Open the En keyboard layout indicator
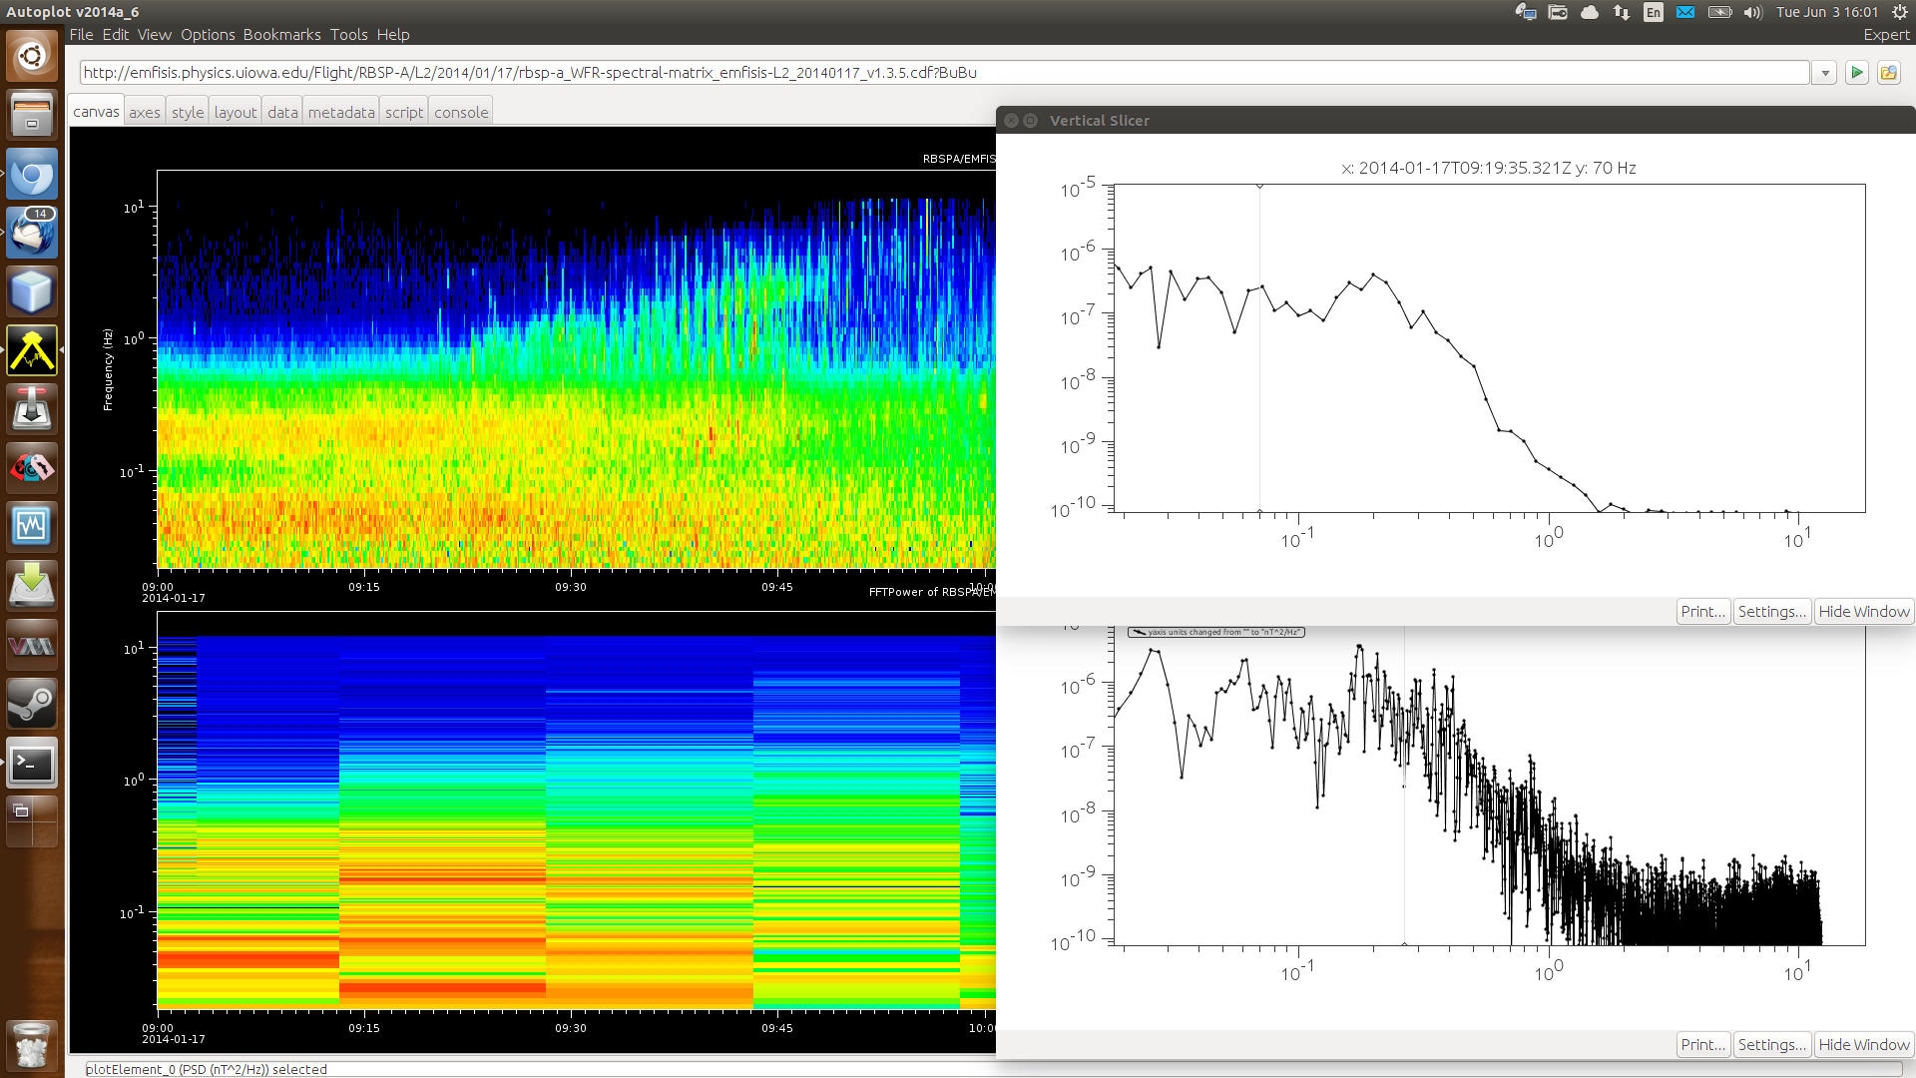 pos(1654,12)
